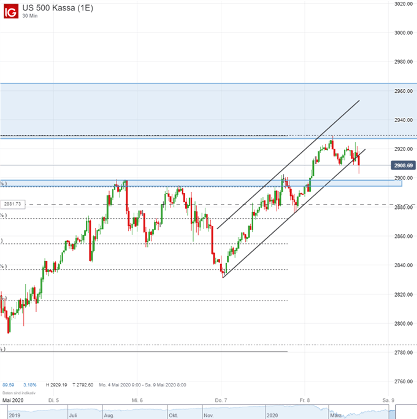Jump to 2019 in the navigator strip

coord(14,415)
